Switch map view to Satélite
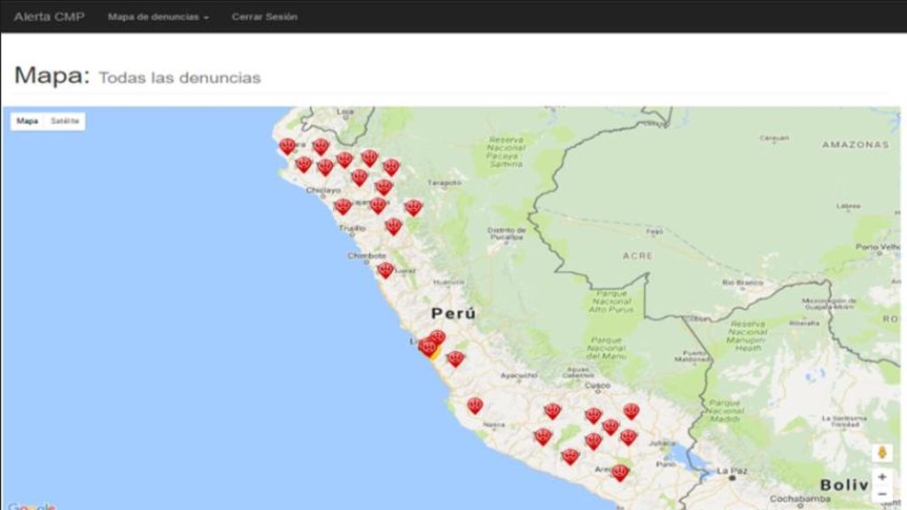This screenshot has width=907, height=510. [65, 120]
